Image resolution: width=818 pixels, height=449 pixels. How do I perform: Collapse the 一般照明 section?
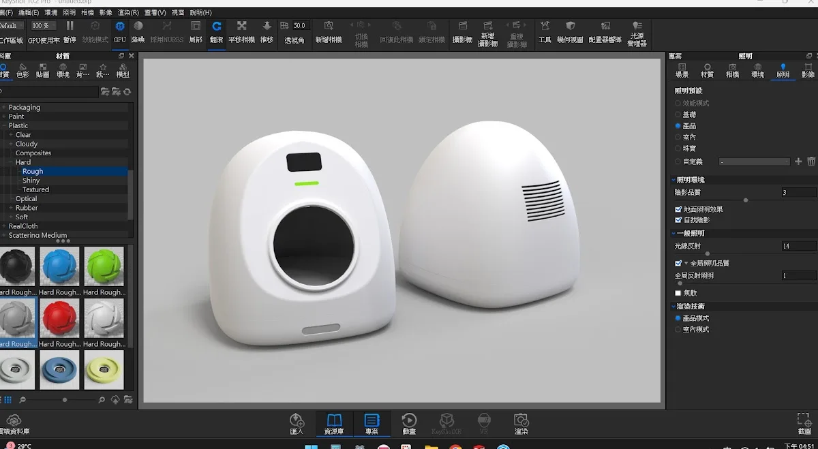(x=672, y=234)
